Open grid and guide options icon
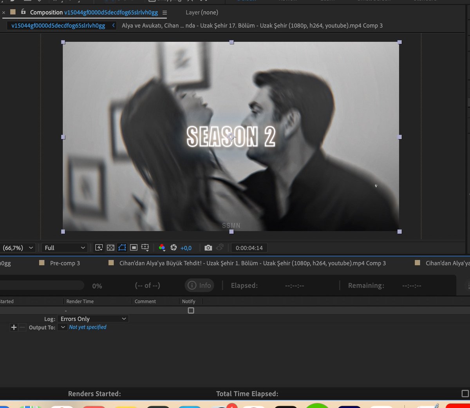The height and width of the screenshot is (408, 470). tap(145, 248)
